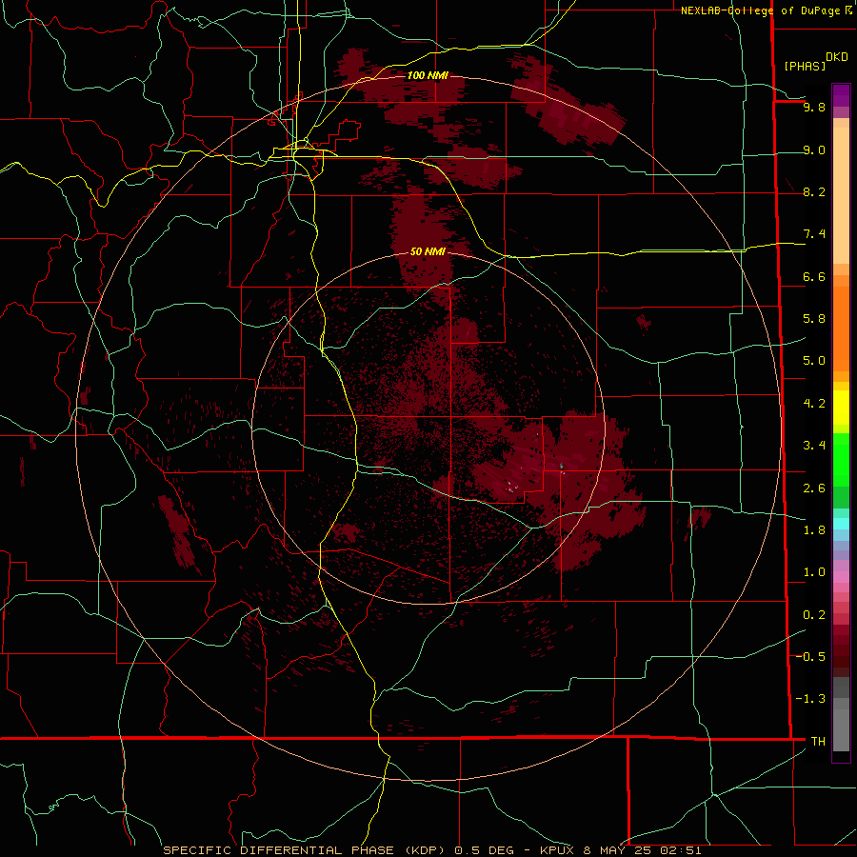Click the -0.5 value on the color scale

pyautogui.click(x=810, y=657)
